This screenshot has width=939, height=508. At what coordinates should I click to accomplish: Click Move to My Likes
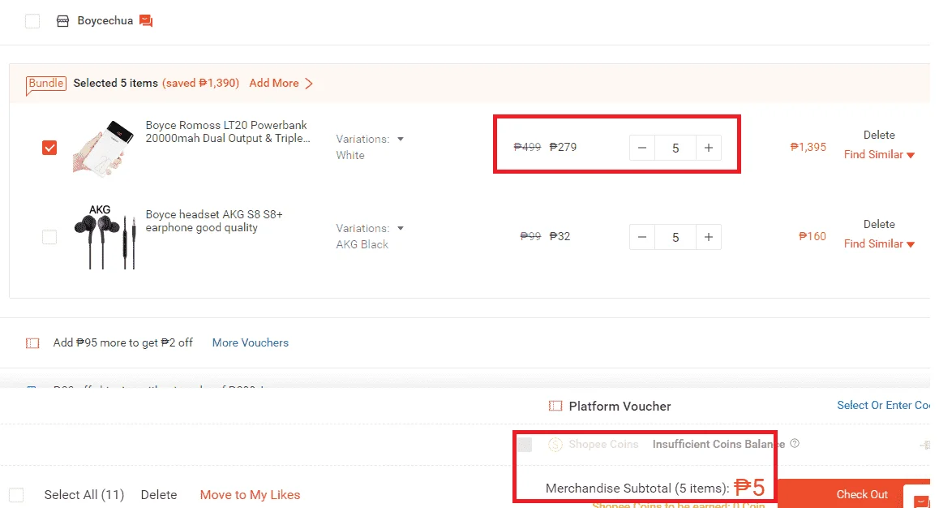coord(250,495)
